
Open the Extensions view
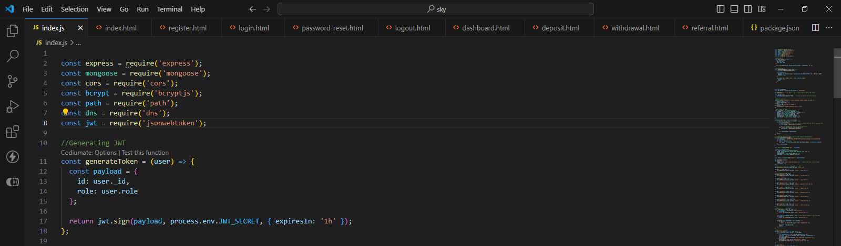coord(12,132)
